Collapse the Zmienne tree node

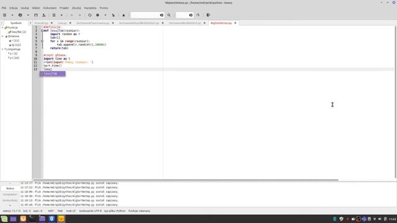pyautogui.click(x=2, y=37)
